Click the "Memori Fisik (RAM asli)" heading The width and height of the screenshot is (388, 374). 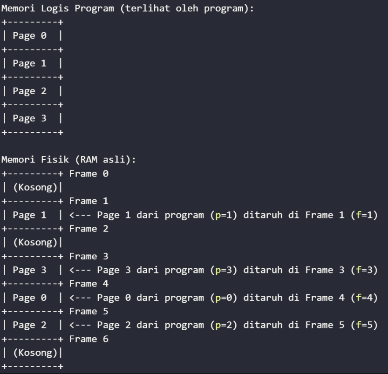(68, 160)
